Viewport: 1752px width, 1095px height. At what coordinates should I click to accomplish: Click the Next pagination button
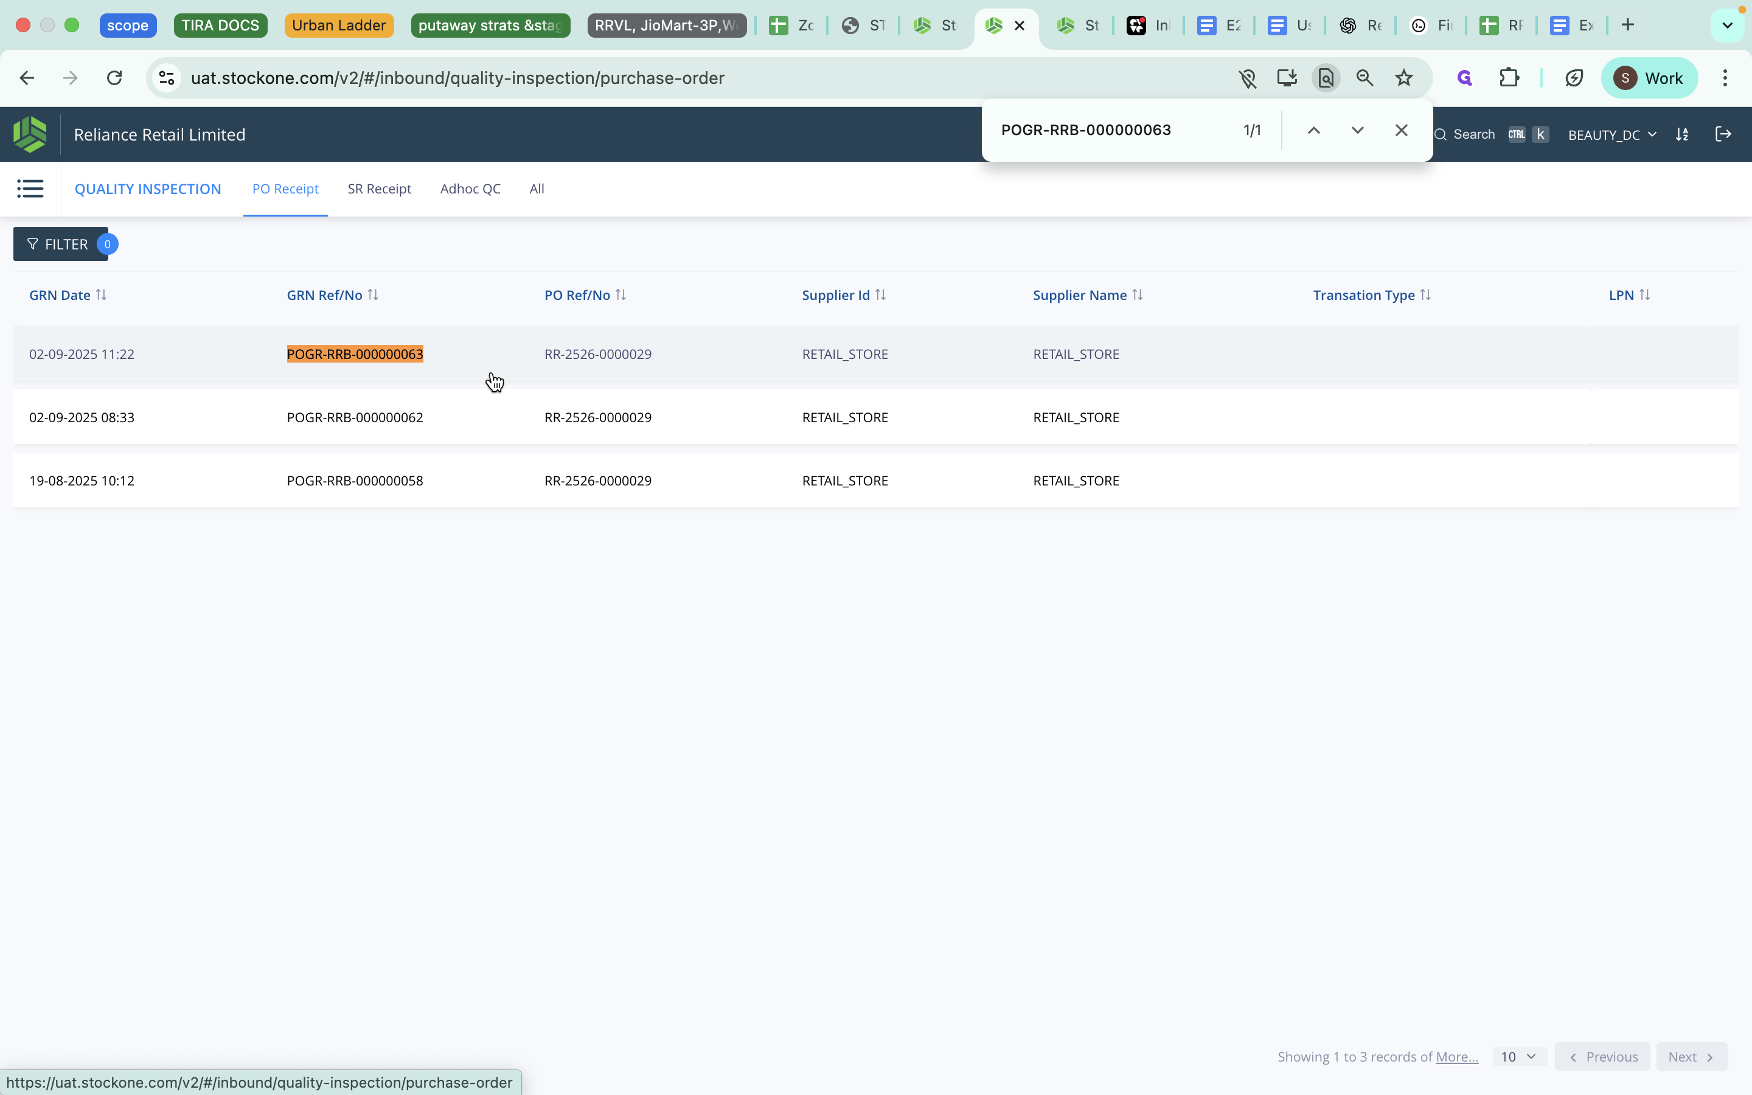(x=1691, y=1056)
